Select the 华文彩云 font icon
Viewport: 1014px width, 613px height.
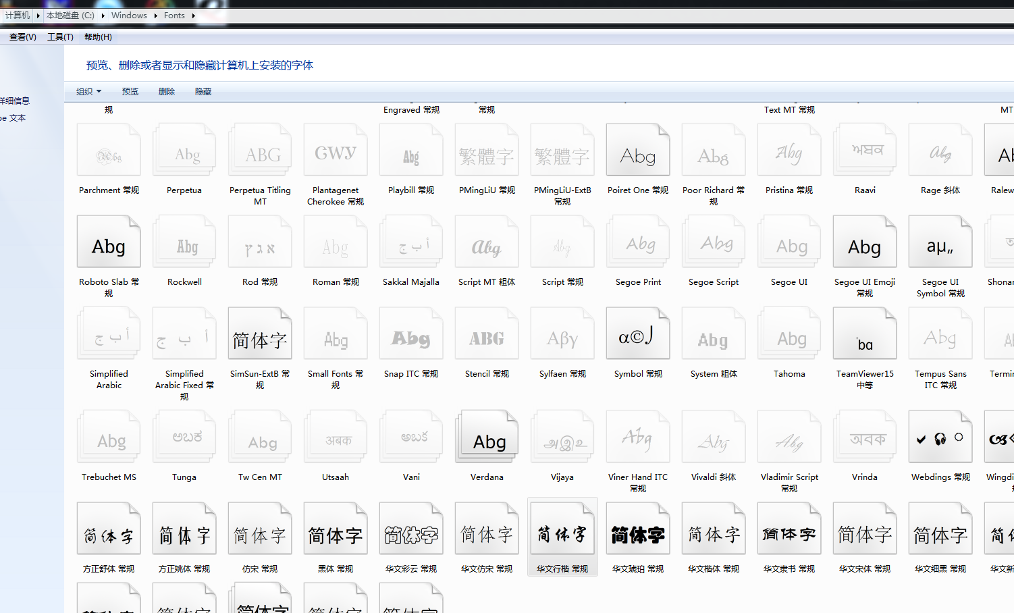[411, 529]
